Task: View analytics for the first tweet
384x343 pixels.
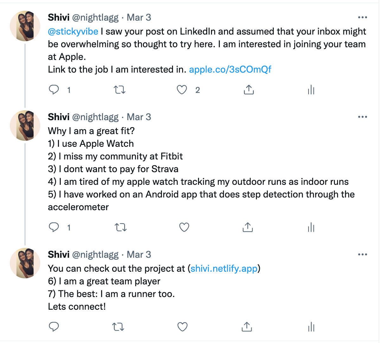Action: click(311, 90)
